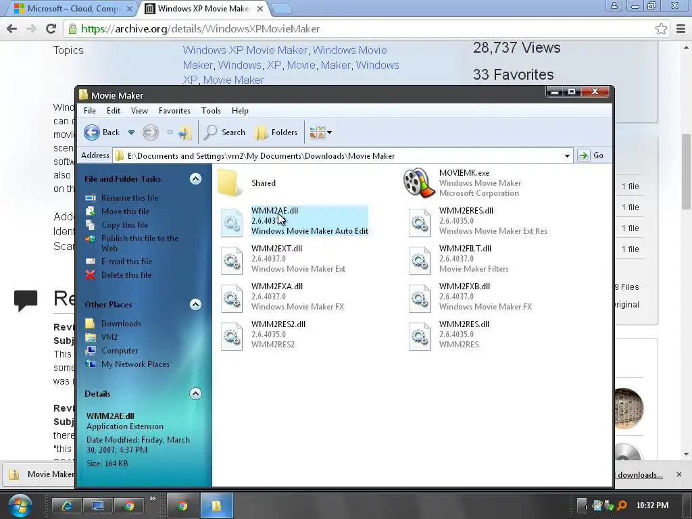
Task: Click Show Desktop icon in quick launch
Action: tap(98, 505)
